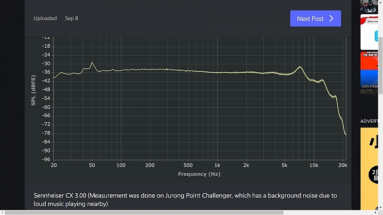This screenshot has height=215, width=383.
Task: Click the right arrow of horizontal scrollbar
Action: pyautogui.click(x=376, y=212)
